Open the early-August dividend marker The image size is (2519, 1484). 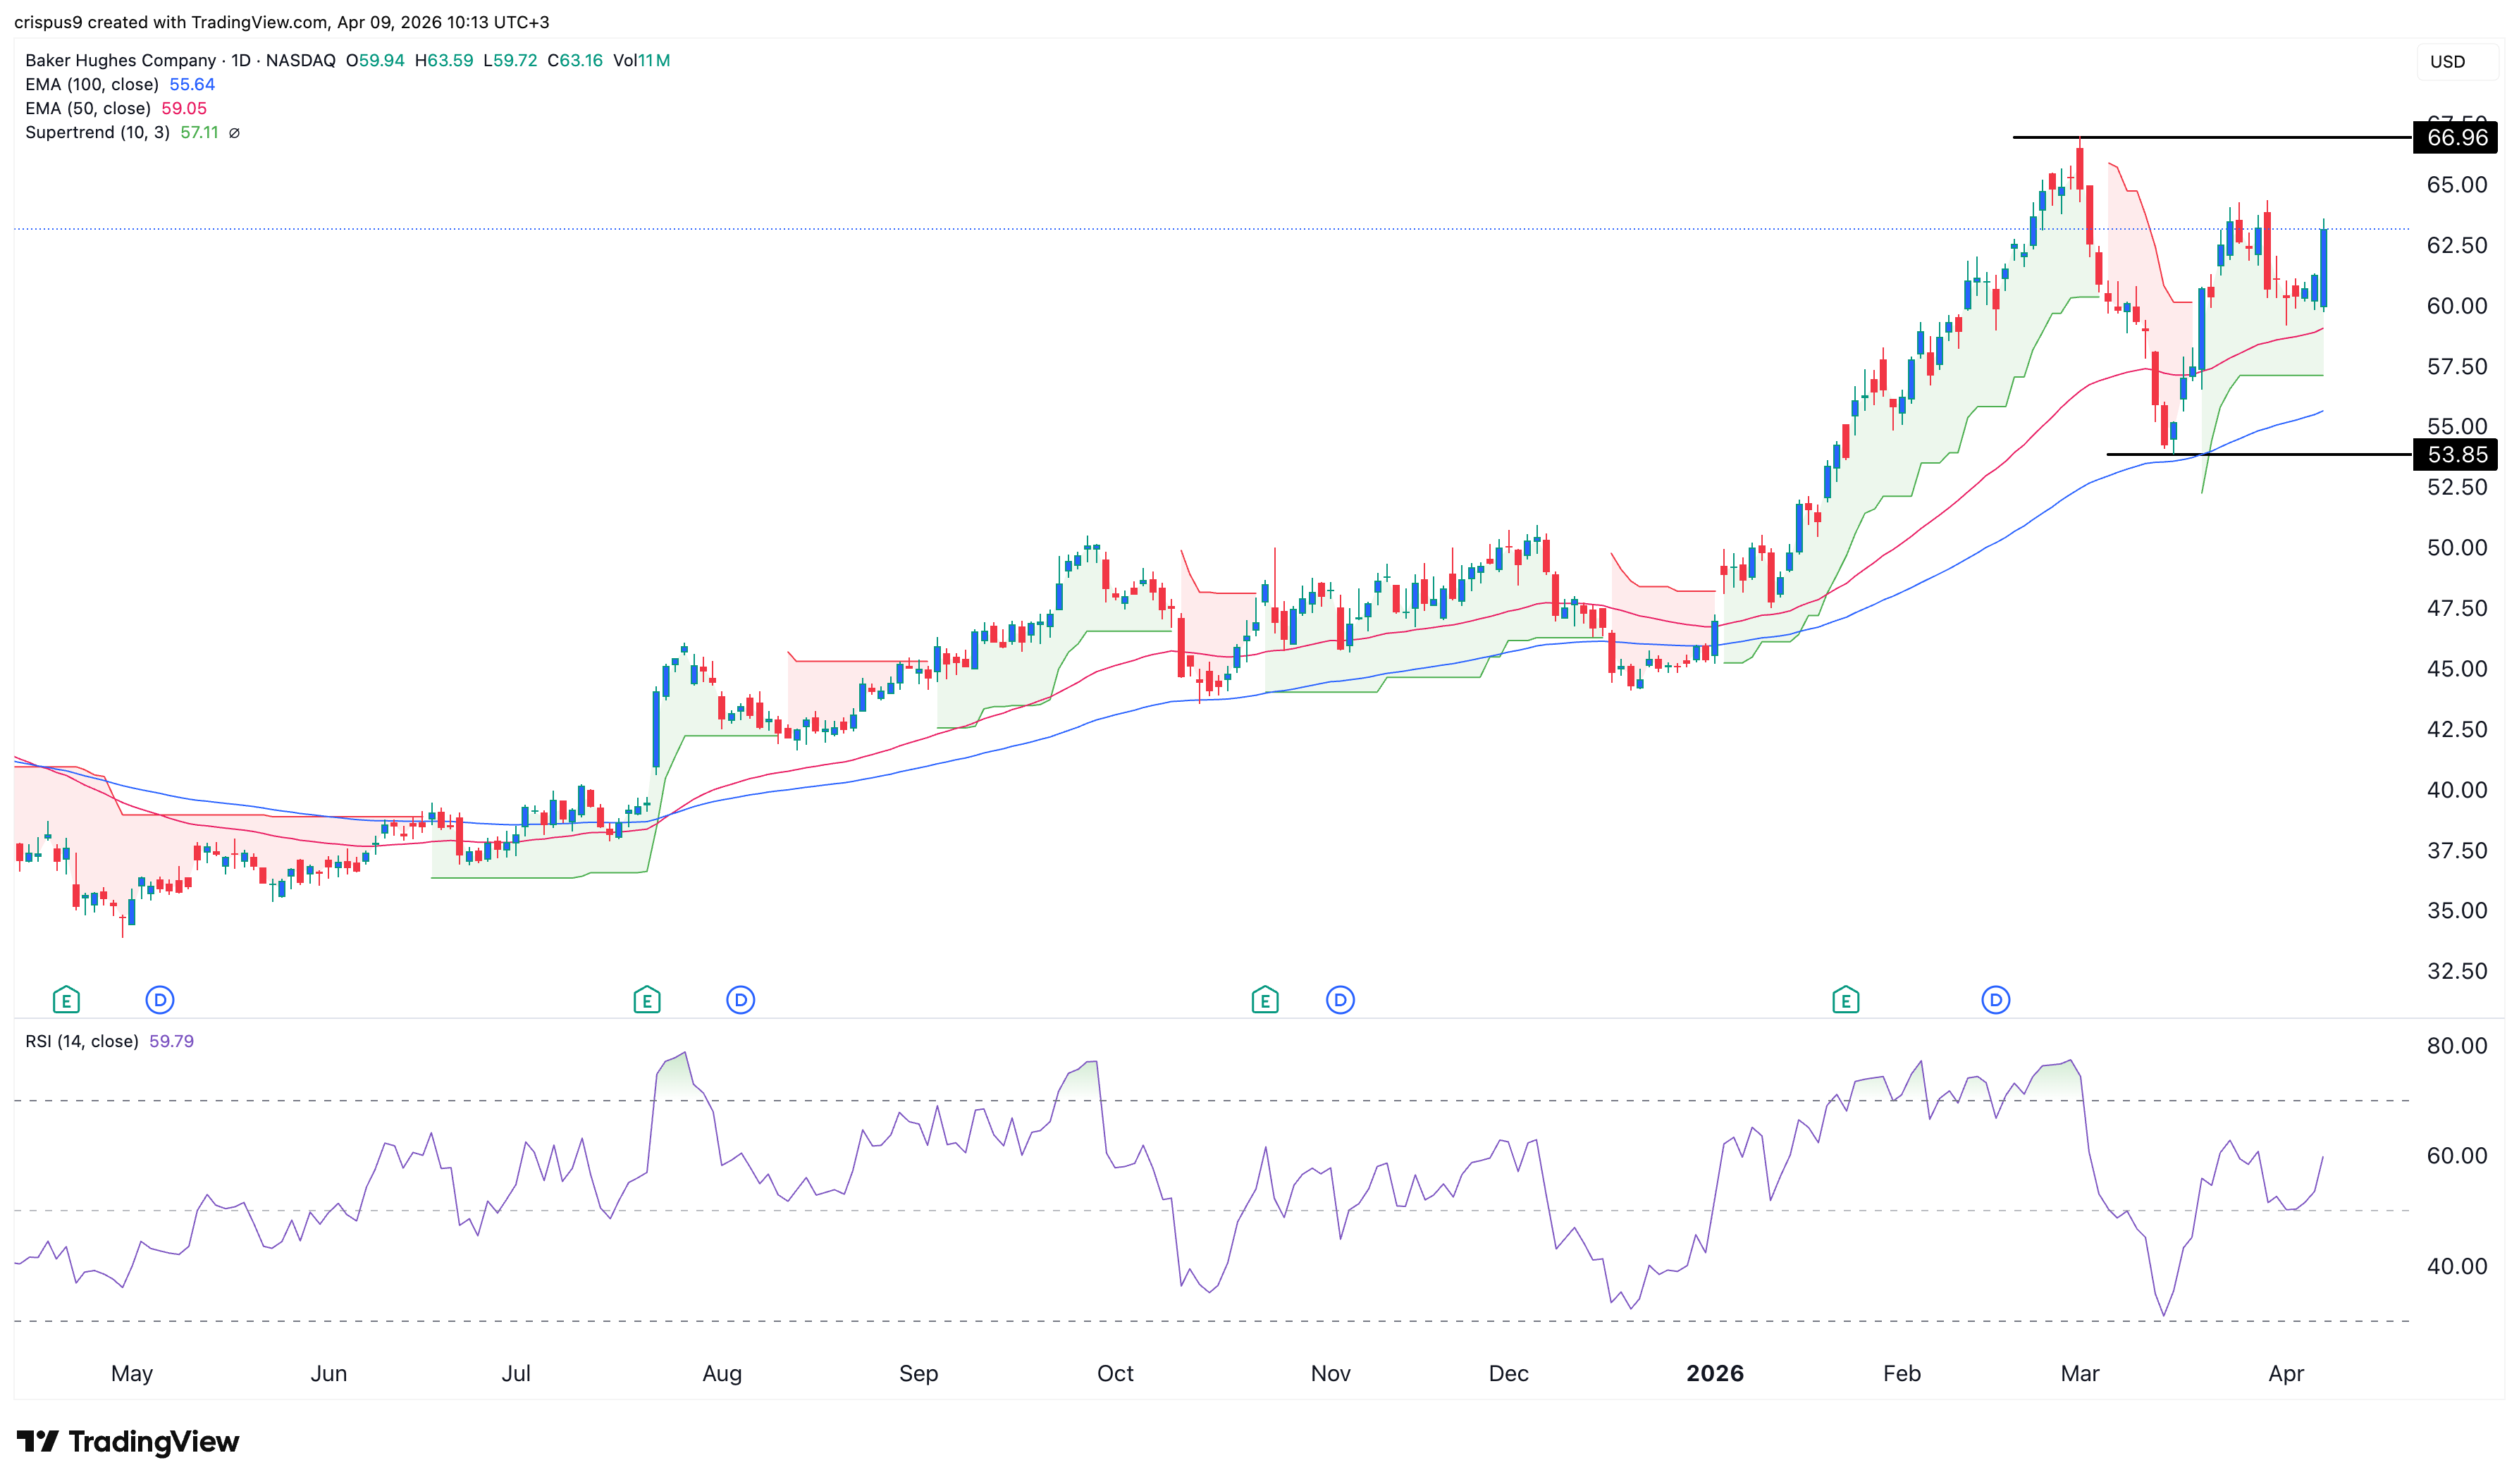[740, 999]
